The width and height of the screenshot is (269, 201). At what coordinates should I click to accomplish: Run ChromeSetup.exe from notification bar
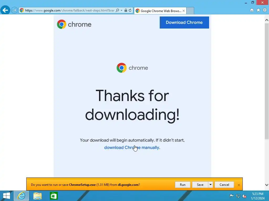coord(183,185)
